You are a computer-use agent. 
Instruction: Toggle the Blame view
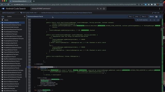152,17
